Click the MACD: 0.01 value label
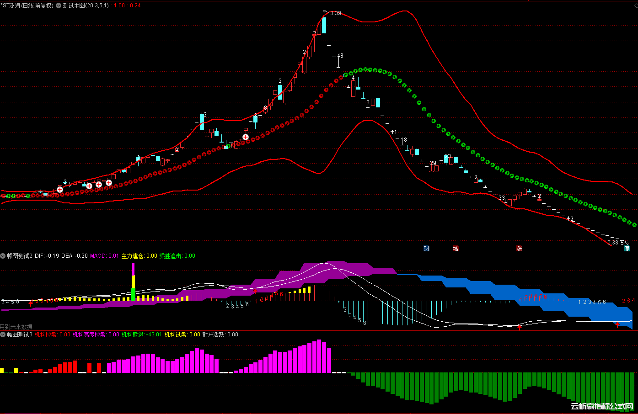The height and width of the screenshot is (414, 638). click(x=104, y=256)
